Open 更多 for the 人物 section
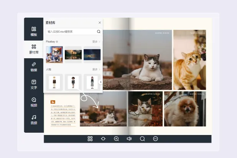This screenshot has height=158, width=237. (x=96, y=69)
